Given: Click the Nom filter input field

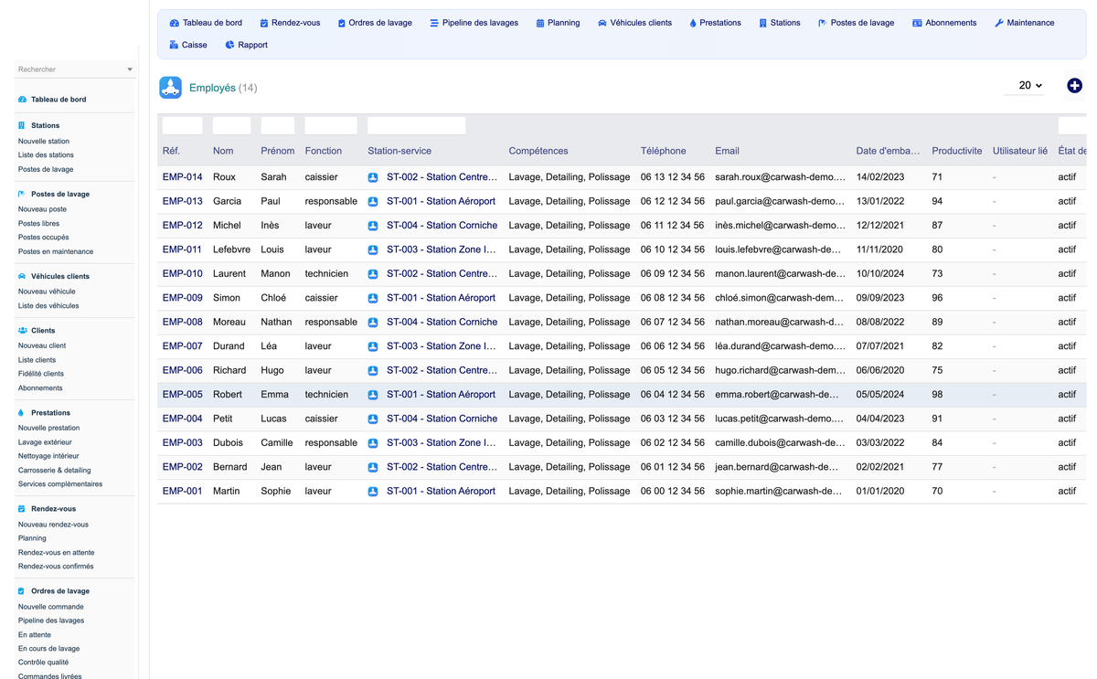Looking at the screenshot, I should pos(231,125).
